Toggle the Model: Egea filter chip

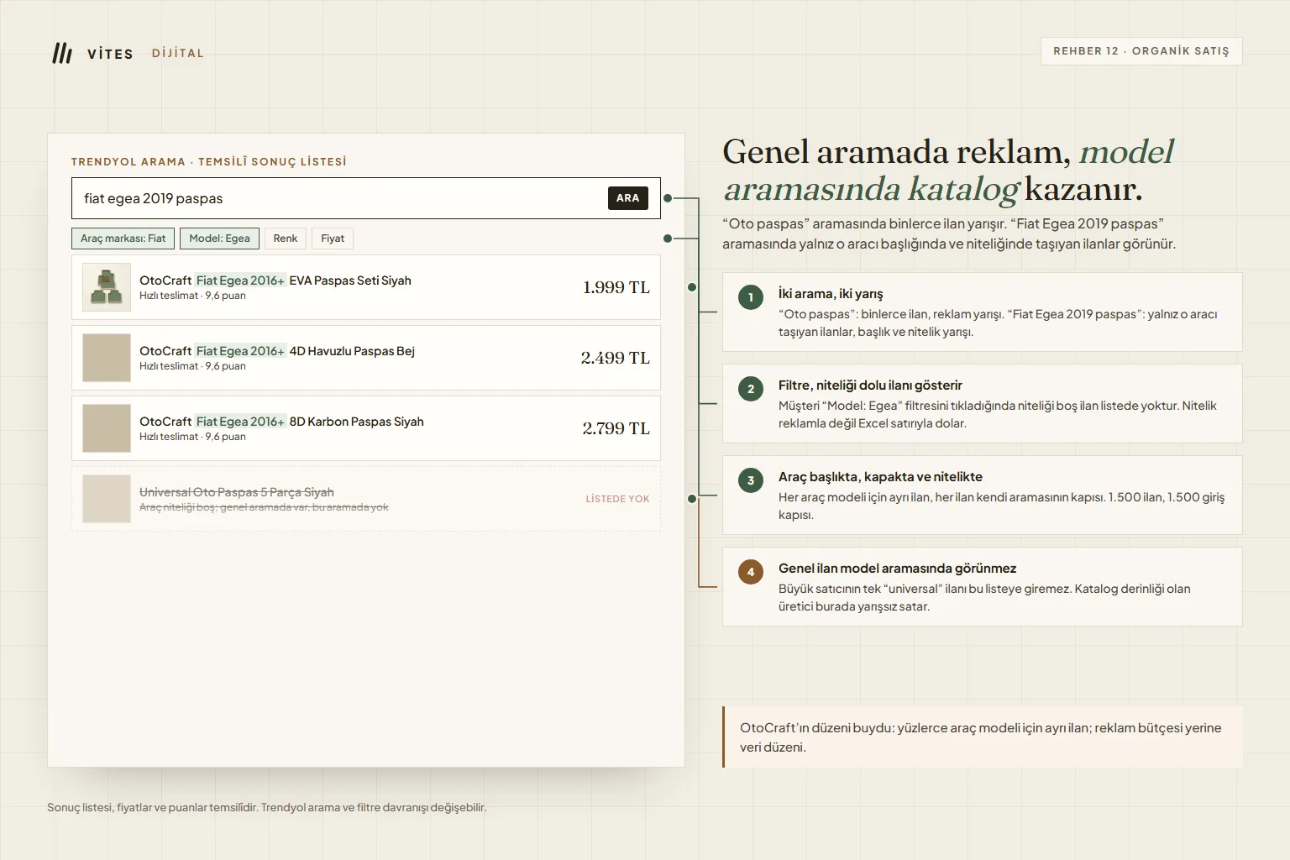pyautogui.click(x=219, y=239)
